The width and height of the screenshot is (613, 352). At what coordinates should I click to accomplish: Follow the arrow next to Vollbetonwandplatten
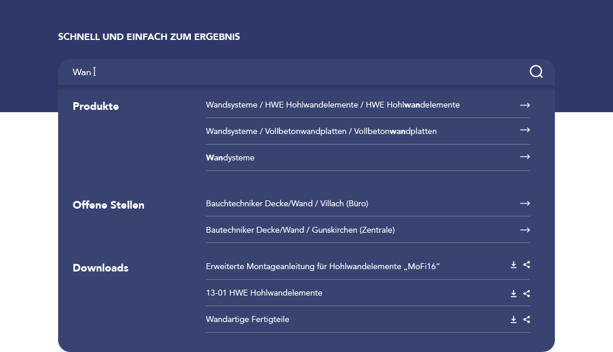coord(524,131)
